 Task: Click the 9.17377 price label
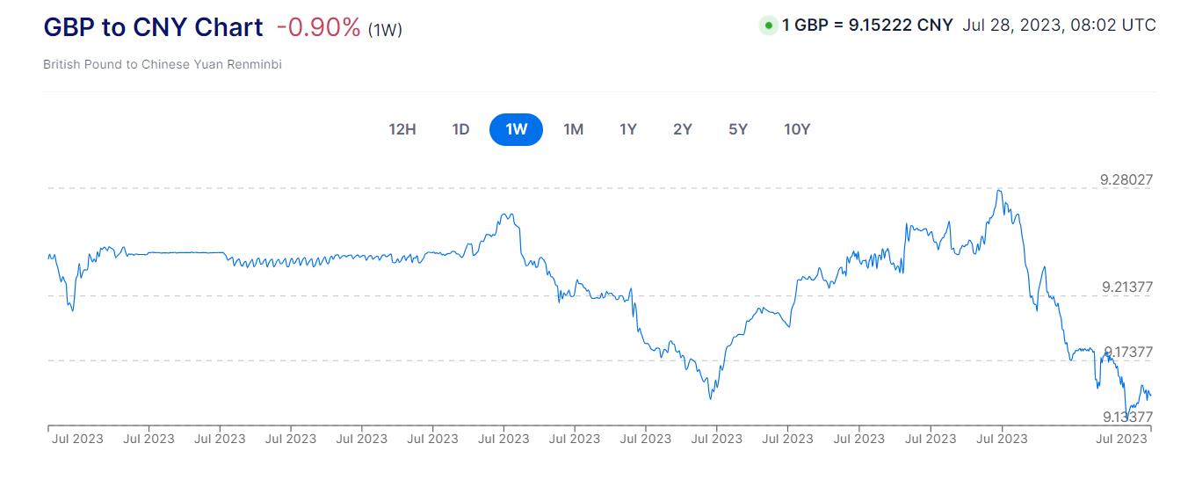(x=1128, y=352)
